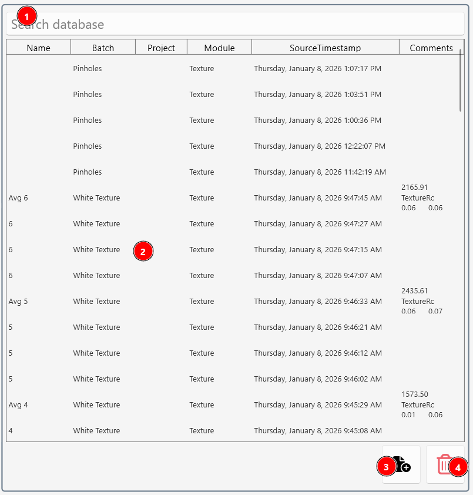Sort by the SourceTimestamp column header

(x=325, y=48)
